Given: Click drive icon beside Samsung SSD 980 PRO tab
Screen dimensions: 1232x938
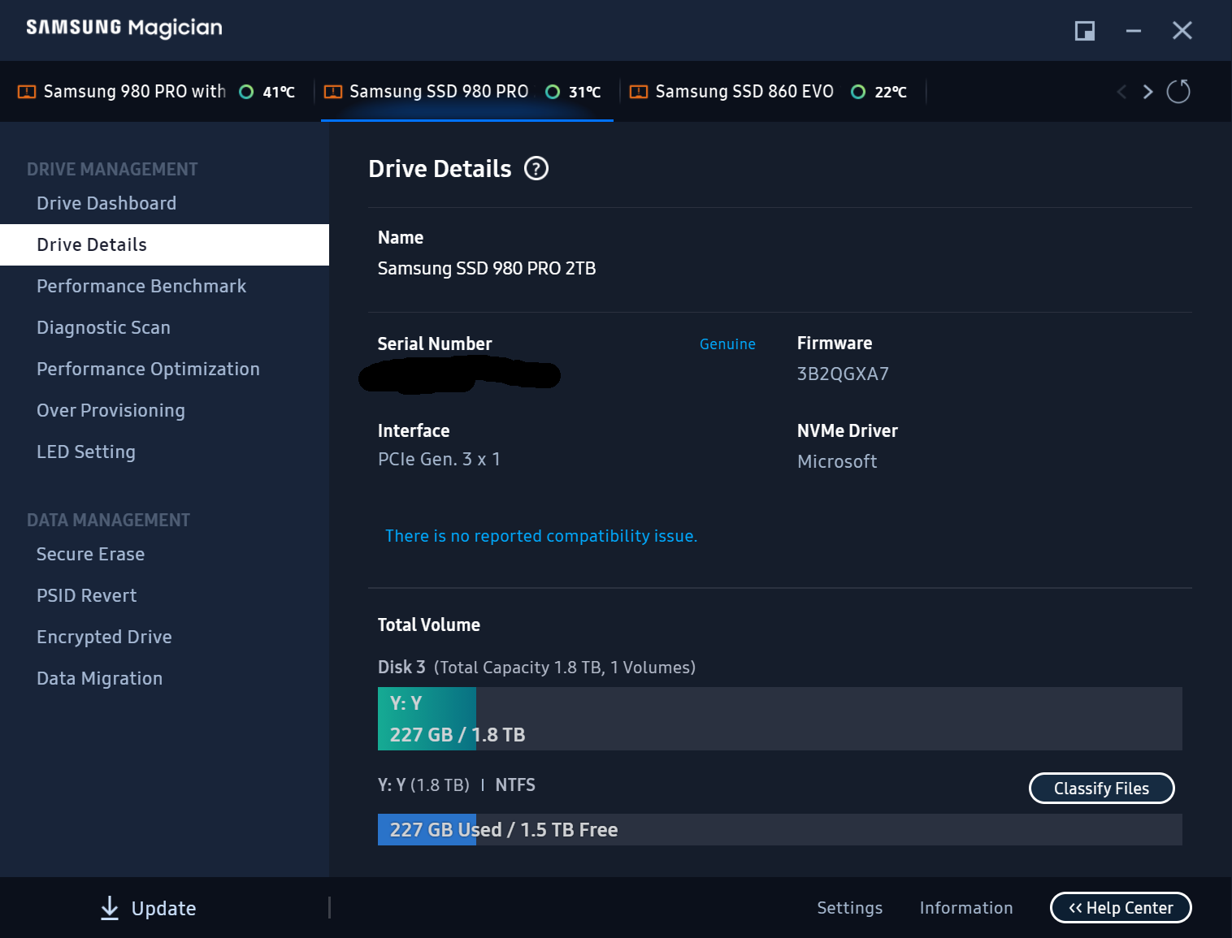Looking at the screenshot, I should coord(333,92).
